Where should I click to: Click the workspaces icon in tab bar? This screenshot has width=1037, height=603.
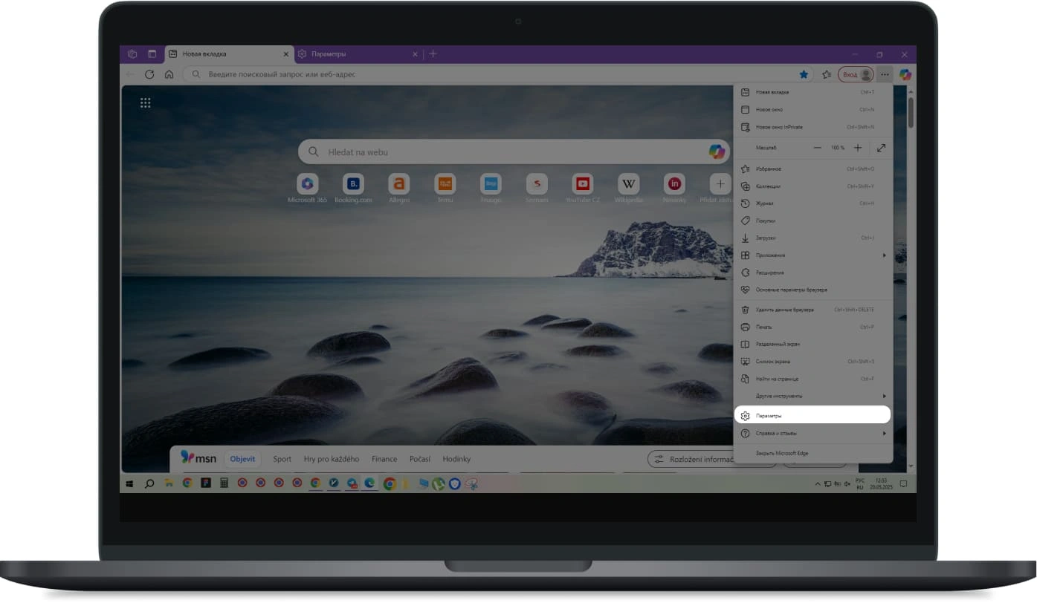(132, 54)
